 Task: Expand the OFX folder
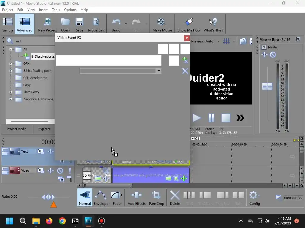click(10, 64)
